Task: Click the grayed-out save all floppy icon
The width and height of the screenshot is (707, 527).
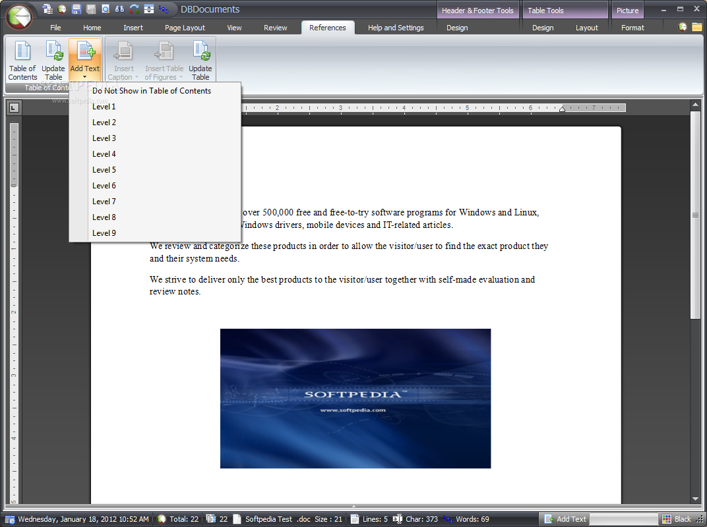Action: [91, 9]
